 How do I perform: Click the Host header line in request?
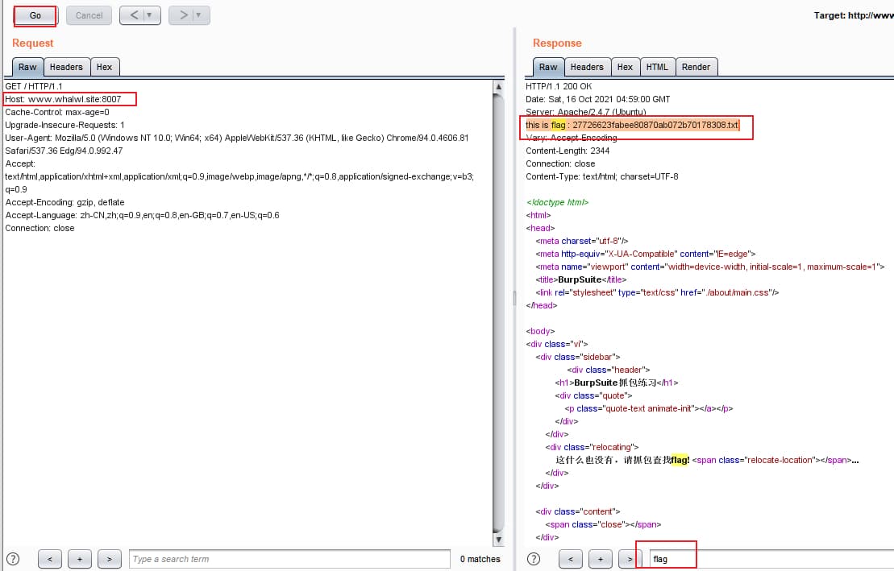coord(64,99)
